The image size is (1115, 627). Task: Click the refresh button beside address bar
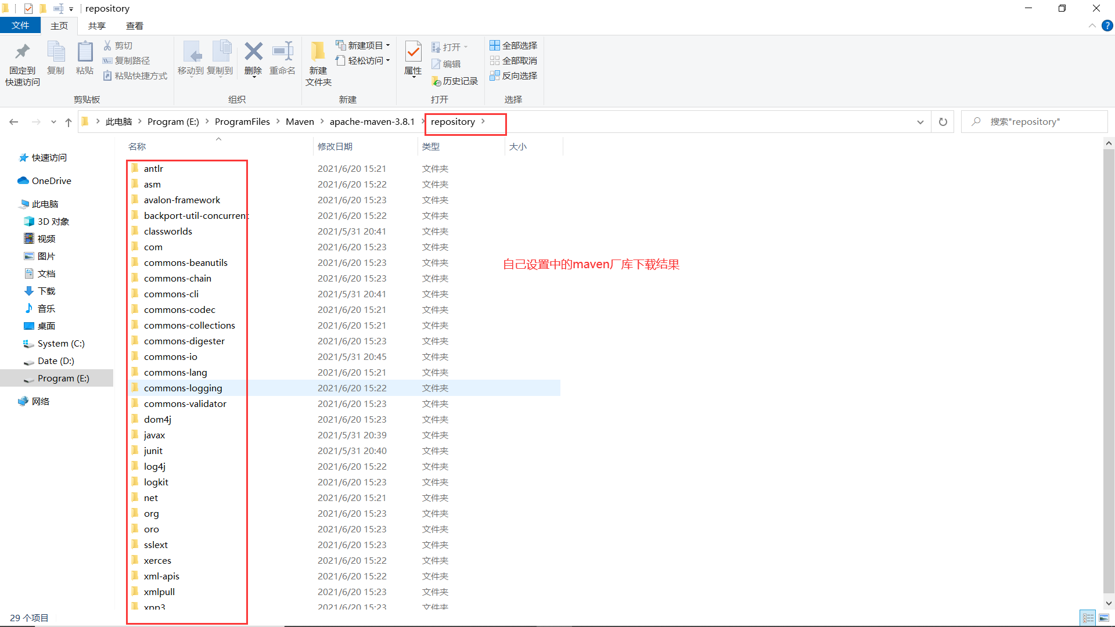coord(943,122)
